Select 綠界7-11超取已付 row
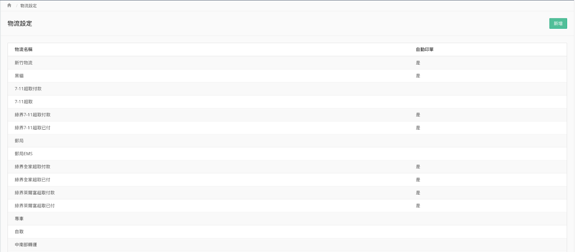Image resolution: width=575 pixels, height=252 pixels. [287, 128]
